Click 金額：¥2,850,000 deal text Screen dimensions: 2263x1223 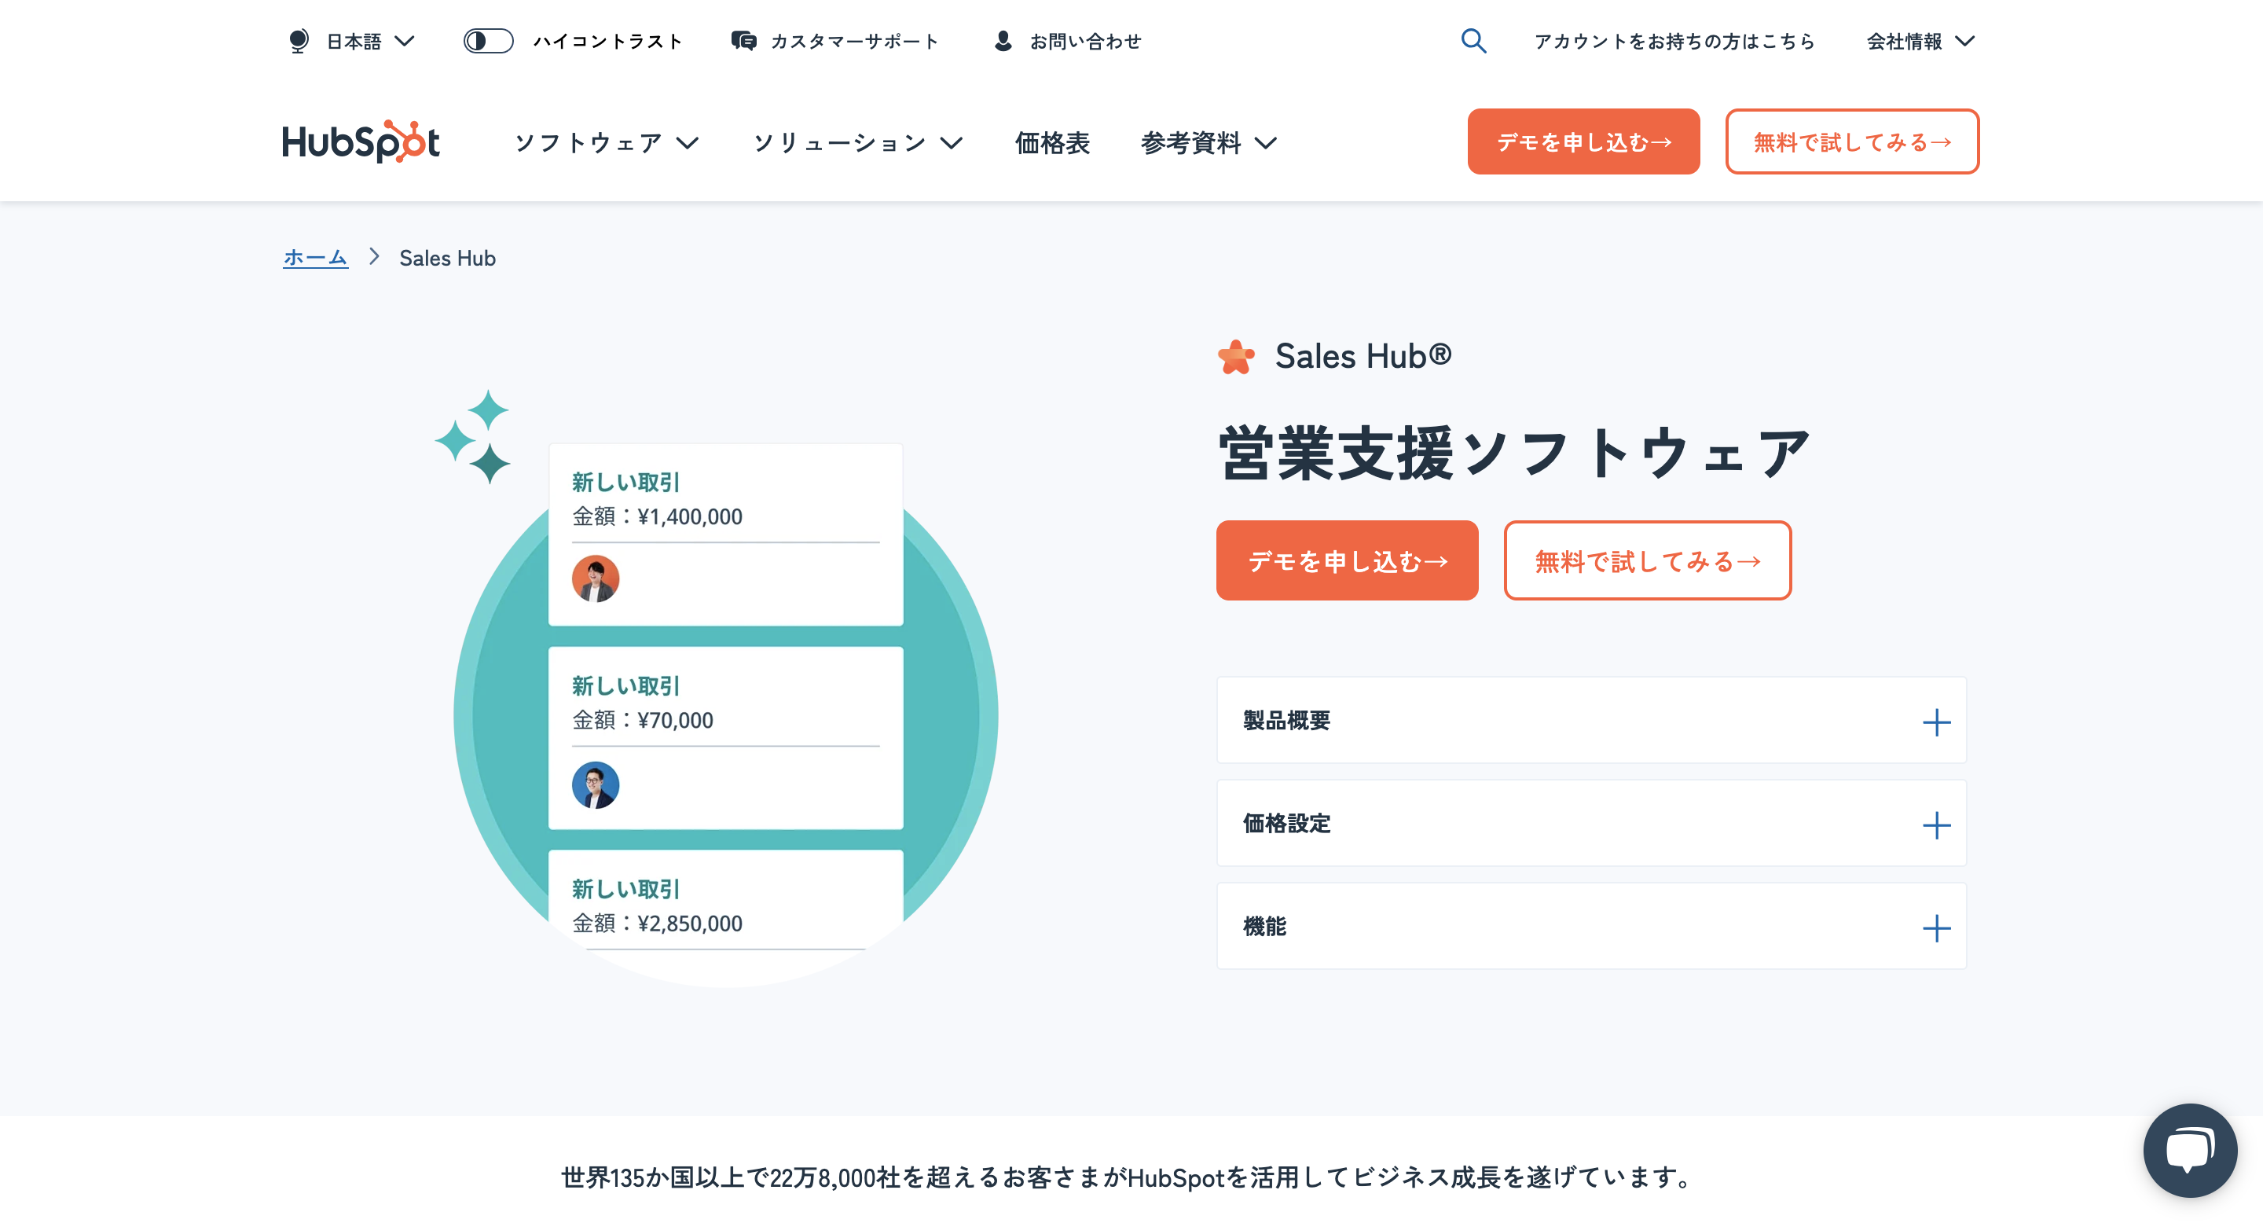coord(657,923)
